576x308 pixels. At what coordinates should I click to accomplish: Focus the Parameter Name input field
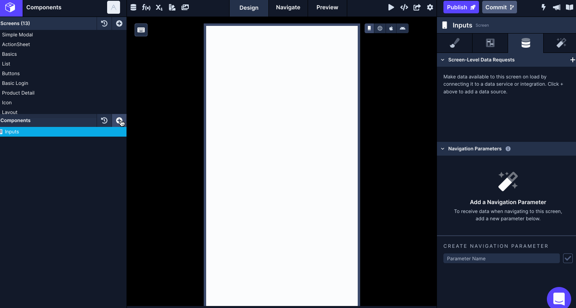(x=502, y=258)
